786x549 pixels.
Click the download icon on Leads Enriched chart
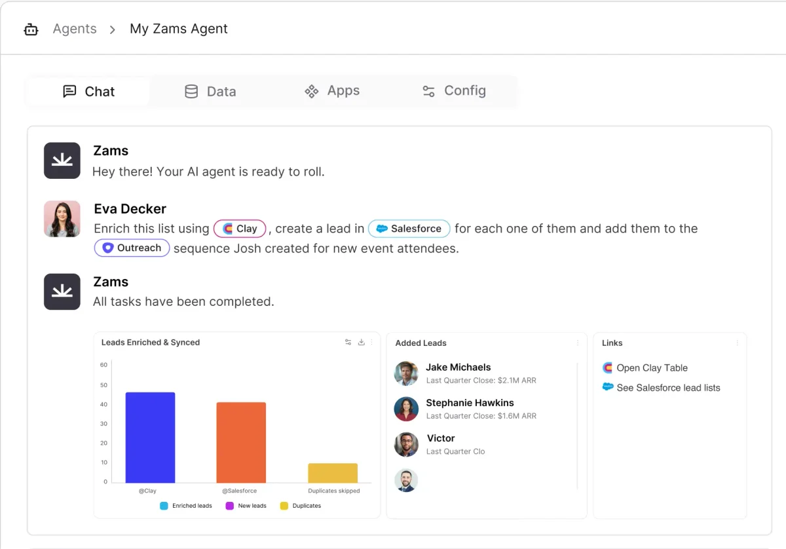(361, 342)
